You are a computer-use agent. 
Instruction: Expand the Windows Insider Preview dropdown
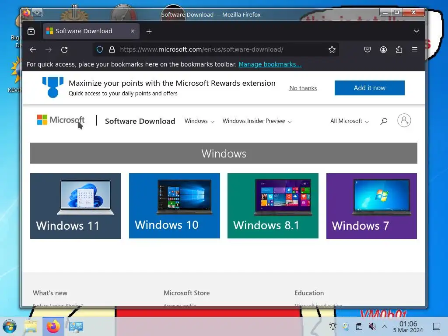coord(257,121)
